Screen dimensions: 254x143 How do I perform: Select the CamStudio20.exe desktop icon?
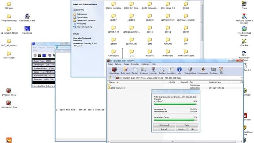click(x=27, y=17)
